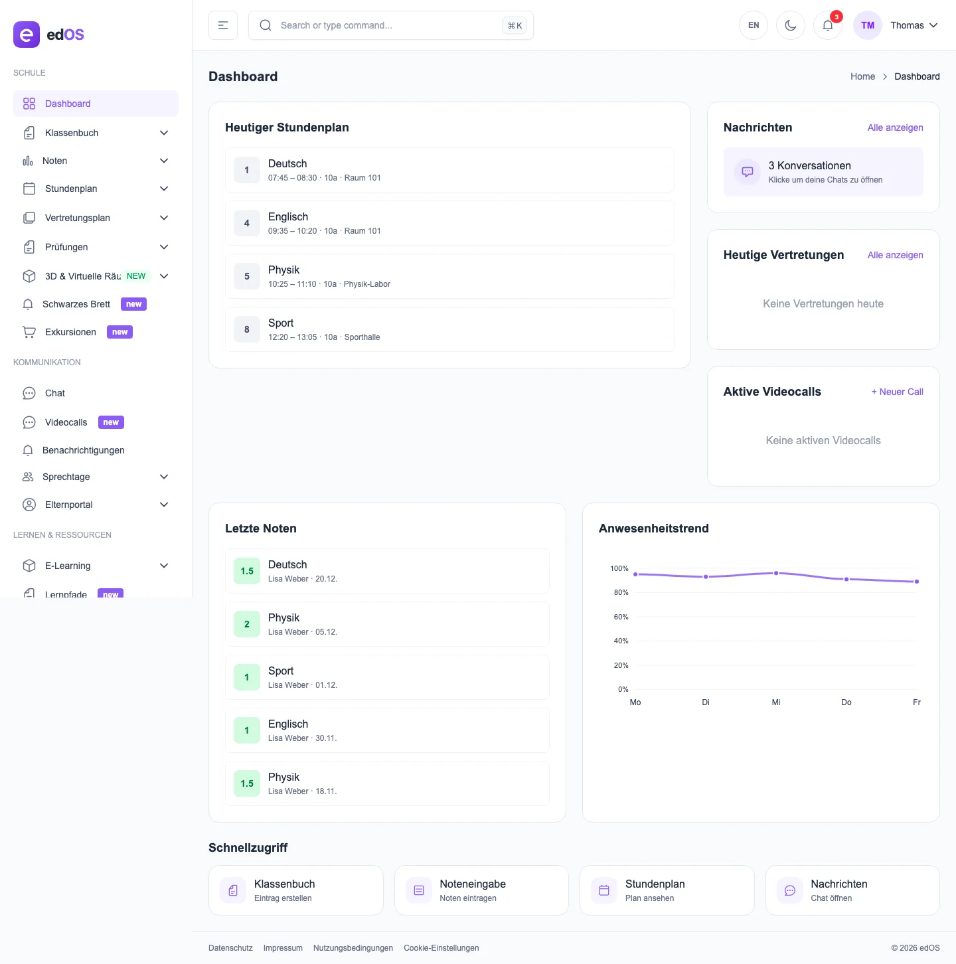Click the chat bubble icon in Nachrichten
The image size is (956, 964).
[747, 172]
